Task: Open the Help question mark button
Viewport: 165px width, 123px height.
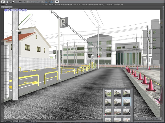Action: click(x=57, y=2)
